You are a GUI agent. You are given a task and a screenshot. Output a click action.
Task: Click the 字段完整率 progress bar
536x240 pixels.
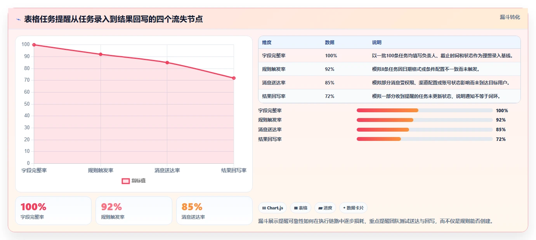tap(425, 110)
